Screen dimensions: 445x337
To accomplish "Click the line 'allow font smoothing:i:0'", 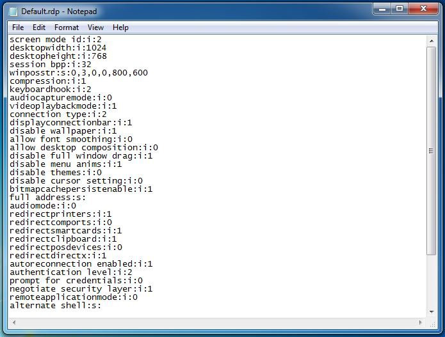I will pyautogui.click(x=70, y=139).
